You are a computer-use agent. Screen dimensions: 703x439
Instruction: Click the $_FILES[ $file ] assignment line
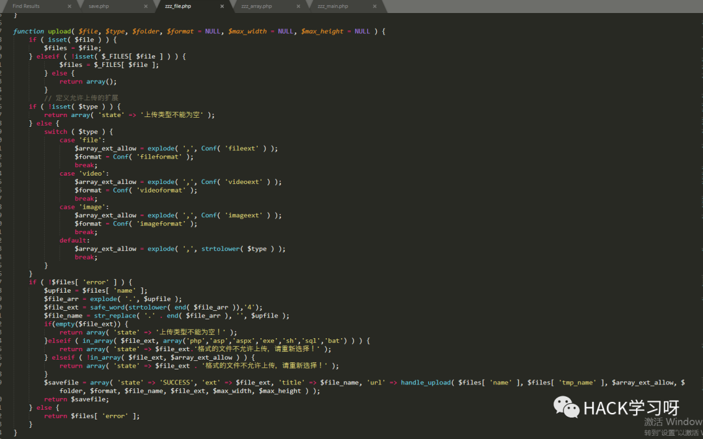pos(109,65)
